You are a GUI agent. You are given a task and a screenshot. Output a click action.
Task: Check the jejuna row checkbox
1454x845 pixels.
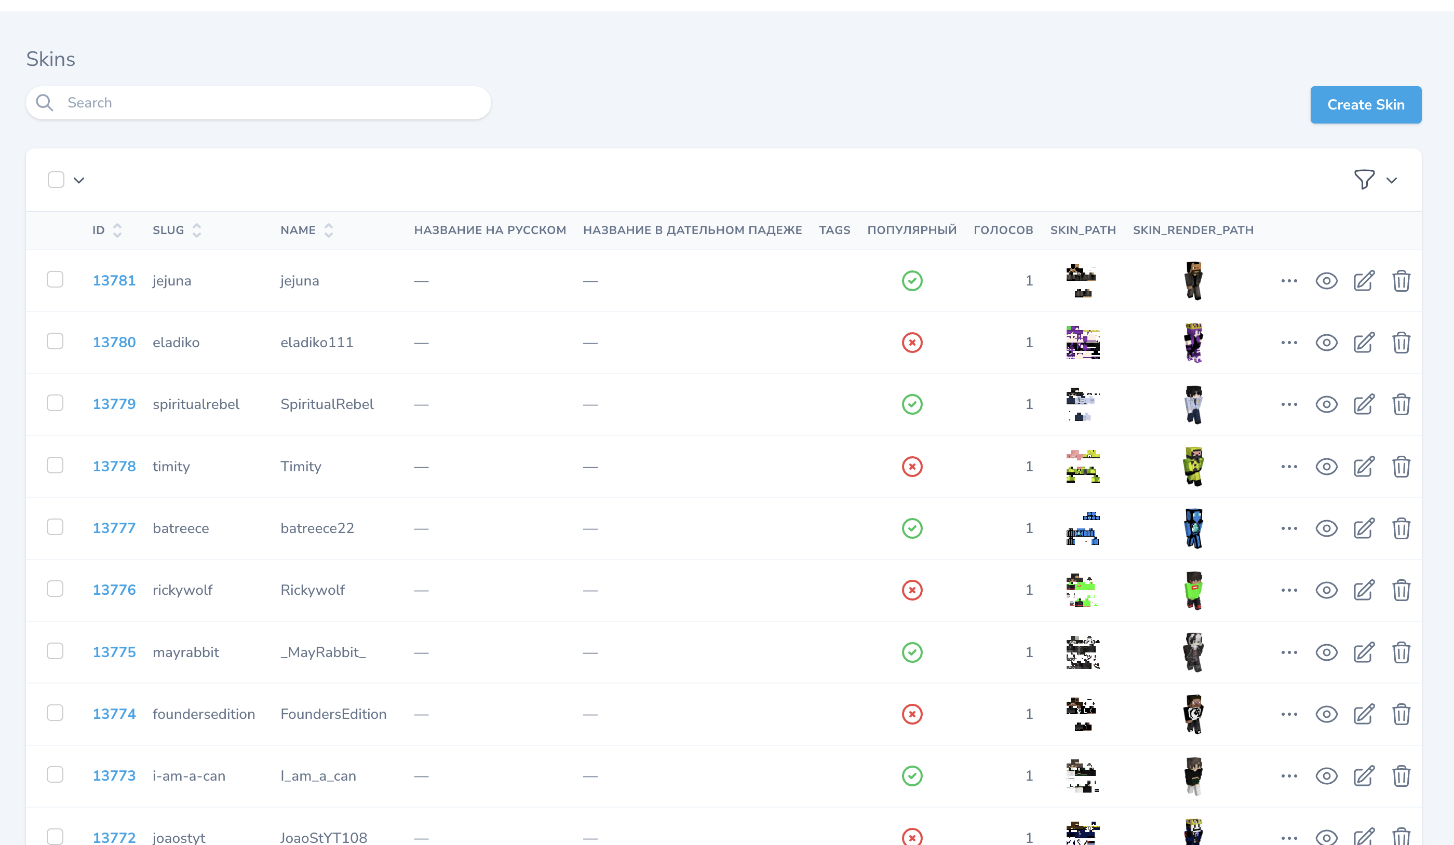[x=55, y=279]
